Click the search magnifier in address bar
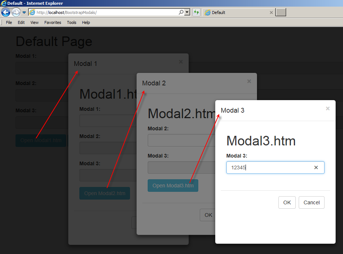 [x=181, y=13]
